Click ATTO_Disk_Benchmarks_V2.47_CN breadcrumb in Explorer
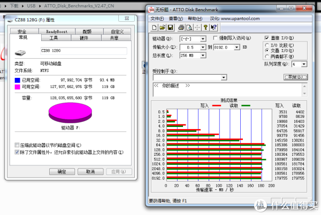Image resolution: width=321 pixels, height=215 pixels. (79, 6)
